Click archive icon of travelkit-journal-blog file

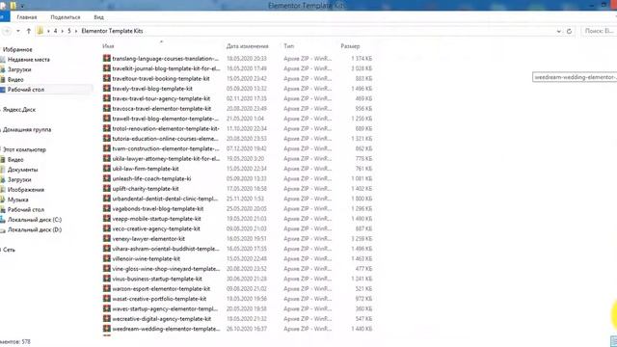click(107, 68)
